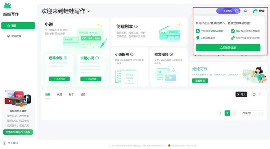Go to next page arrow
The image size is (270, 149).
(234, 113)
